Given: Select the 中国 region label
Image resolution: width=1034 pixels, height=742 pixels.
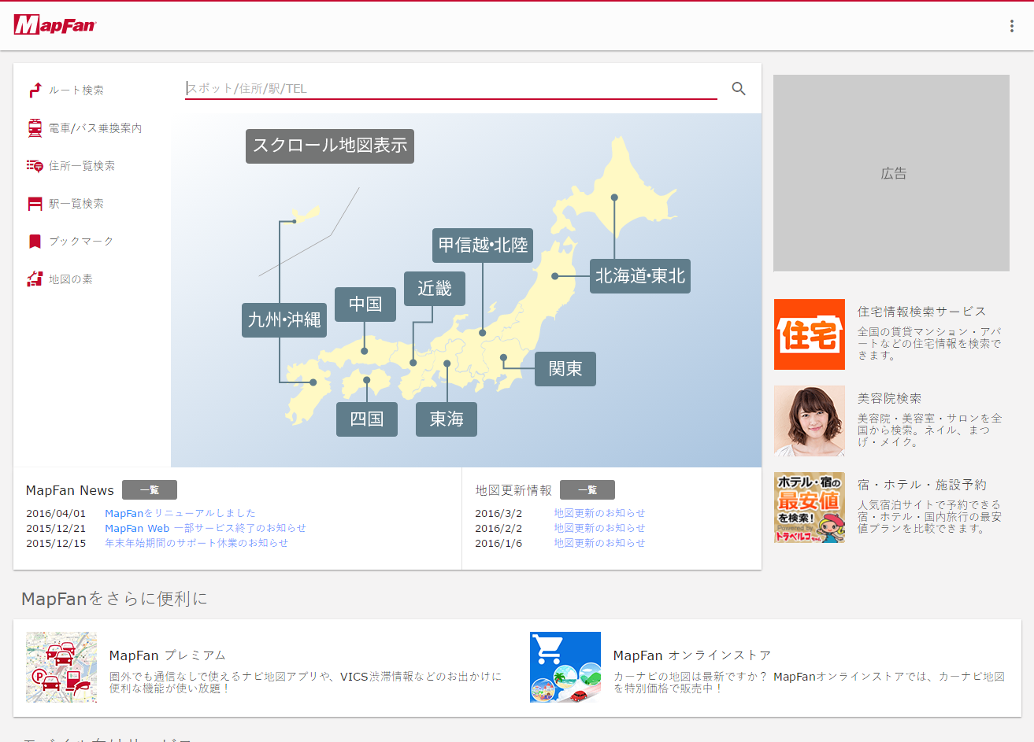Looking at the screenshot, I should click(365, 305).
